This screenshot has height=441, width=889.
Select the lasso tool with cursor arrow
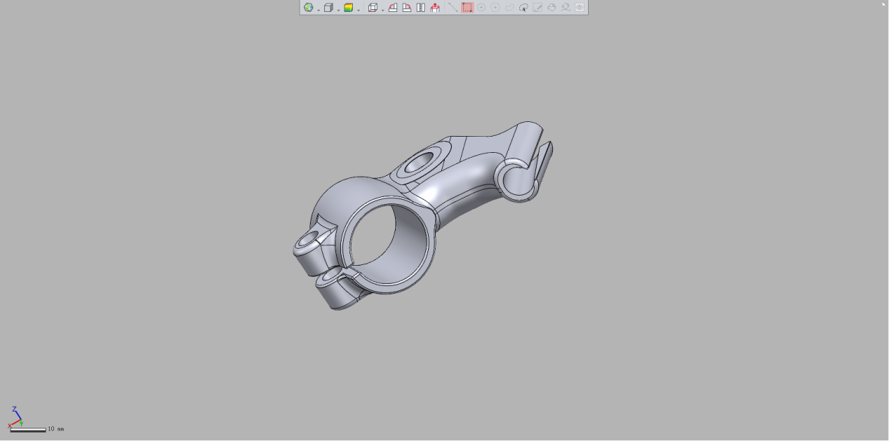pyautogui.click(x=523, y=8)
